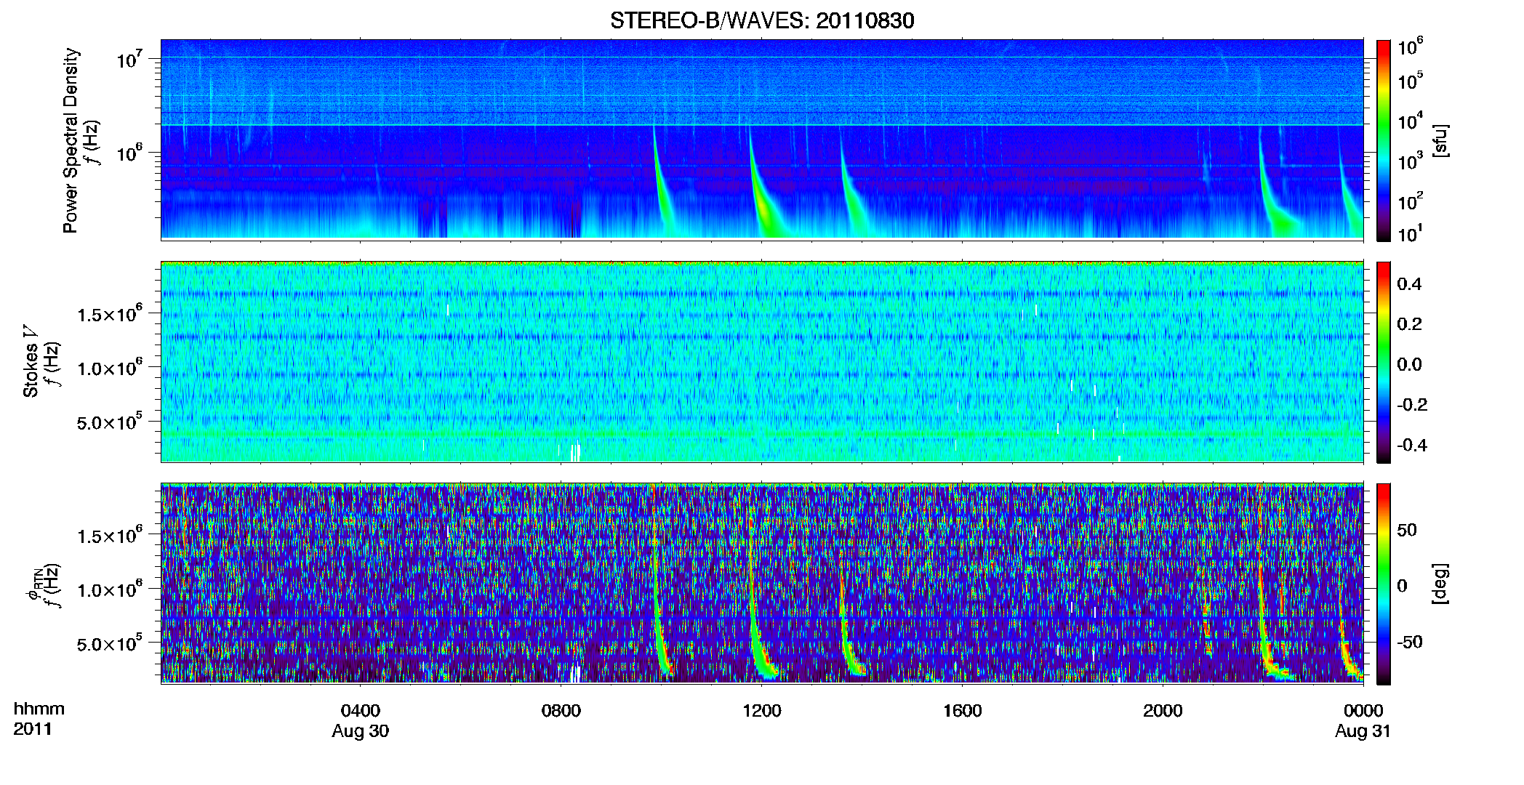Viewport: 1524px width, 785px height.
Task: Click the [sfu] unit label
Action: pyautogui.click(x=1440, y=140)
